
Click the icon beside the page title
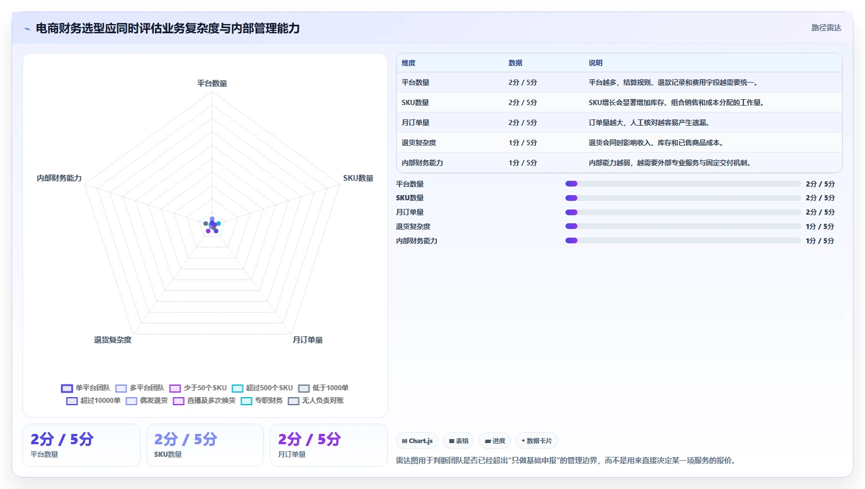[x=27, y=29]
